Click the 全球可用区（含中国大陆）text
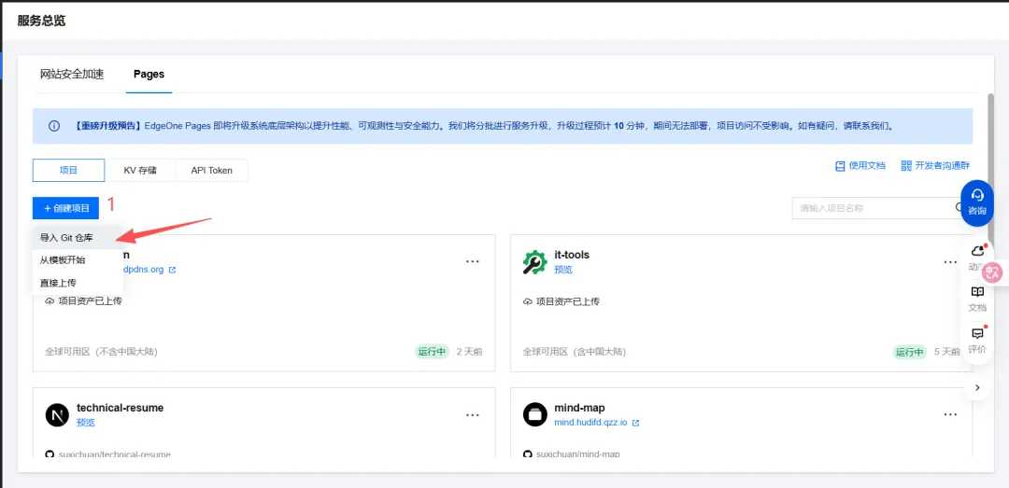1009x488 pixels. point(574,352)
